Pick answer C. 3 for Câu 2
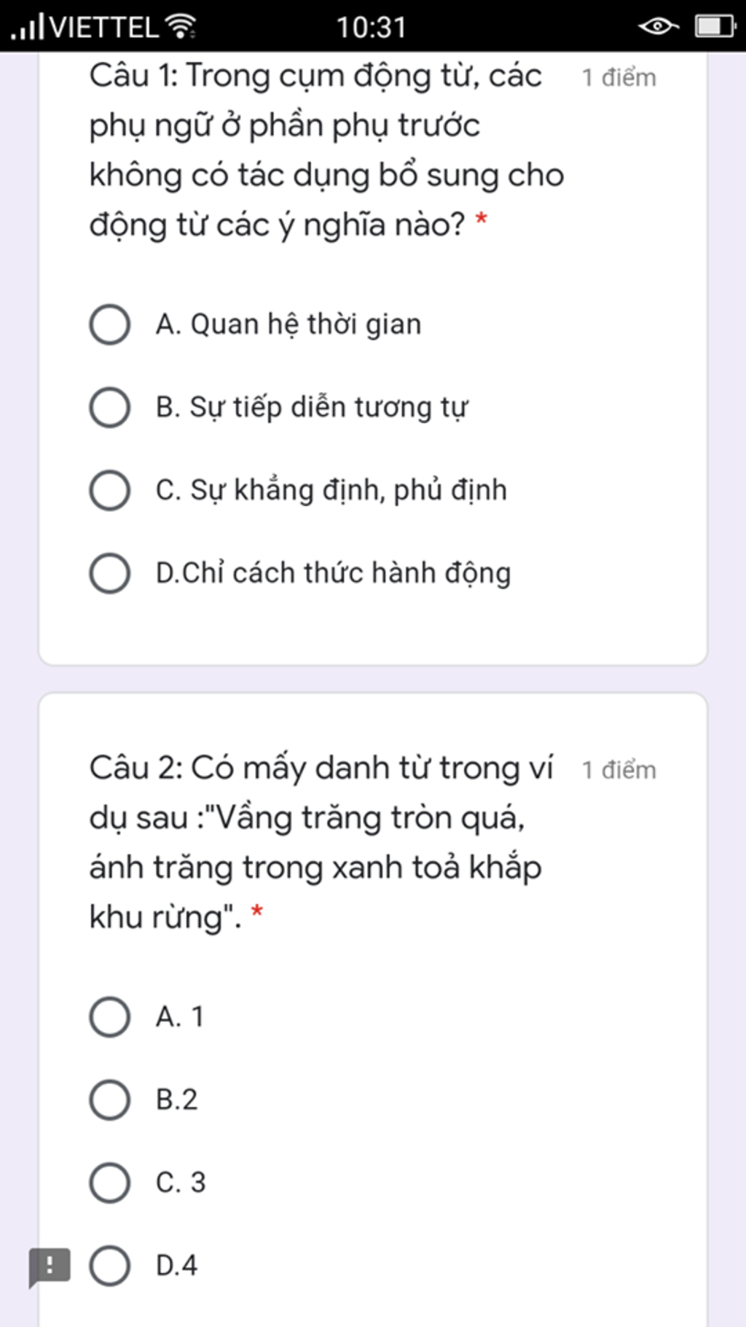 click(147, 1183)
